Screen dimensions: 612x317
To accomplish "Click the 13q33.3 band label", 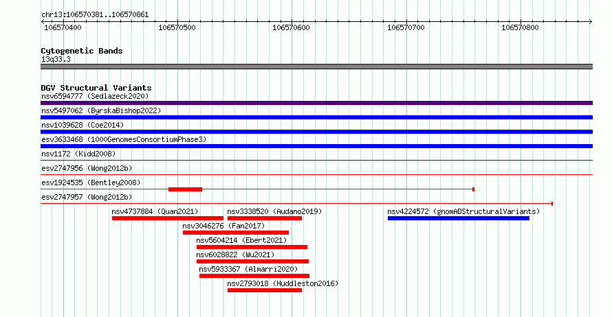I will (56, 60).
